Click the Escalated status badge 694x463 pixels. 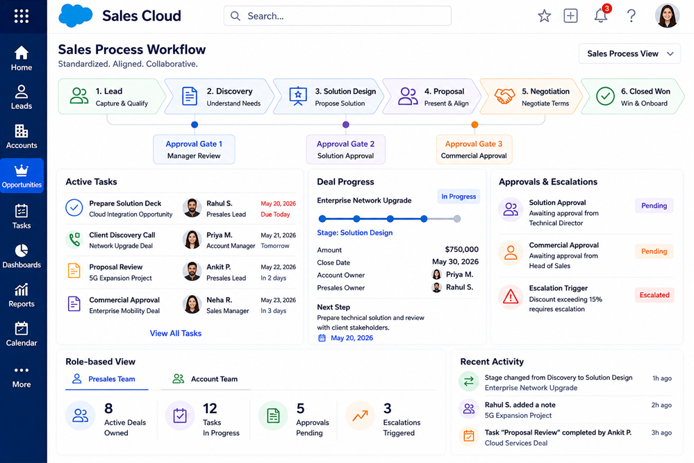pyautogui.click(x=654, y=295)
